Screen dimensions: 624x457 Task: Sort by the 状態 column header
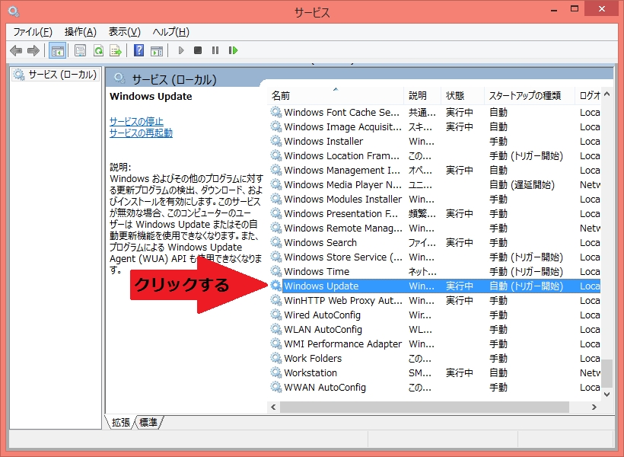(x=463, y=96)
